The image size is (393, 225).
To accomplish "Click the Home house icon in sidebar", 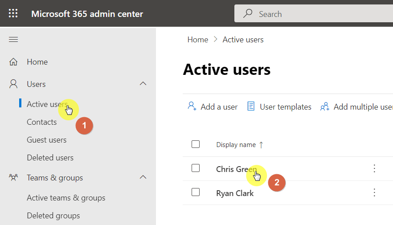I will pos(13,61).
